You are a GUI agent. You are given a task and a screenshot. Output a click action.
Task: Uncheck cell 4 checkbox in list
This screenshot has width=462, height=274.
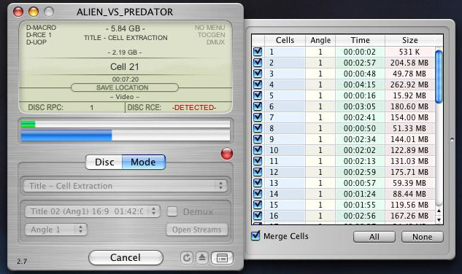(x=258, y=85)
